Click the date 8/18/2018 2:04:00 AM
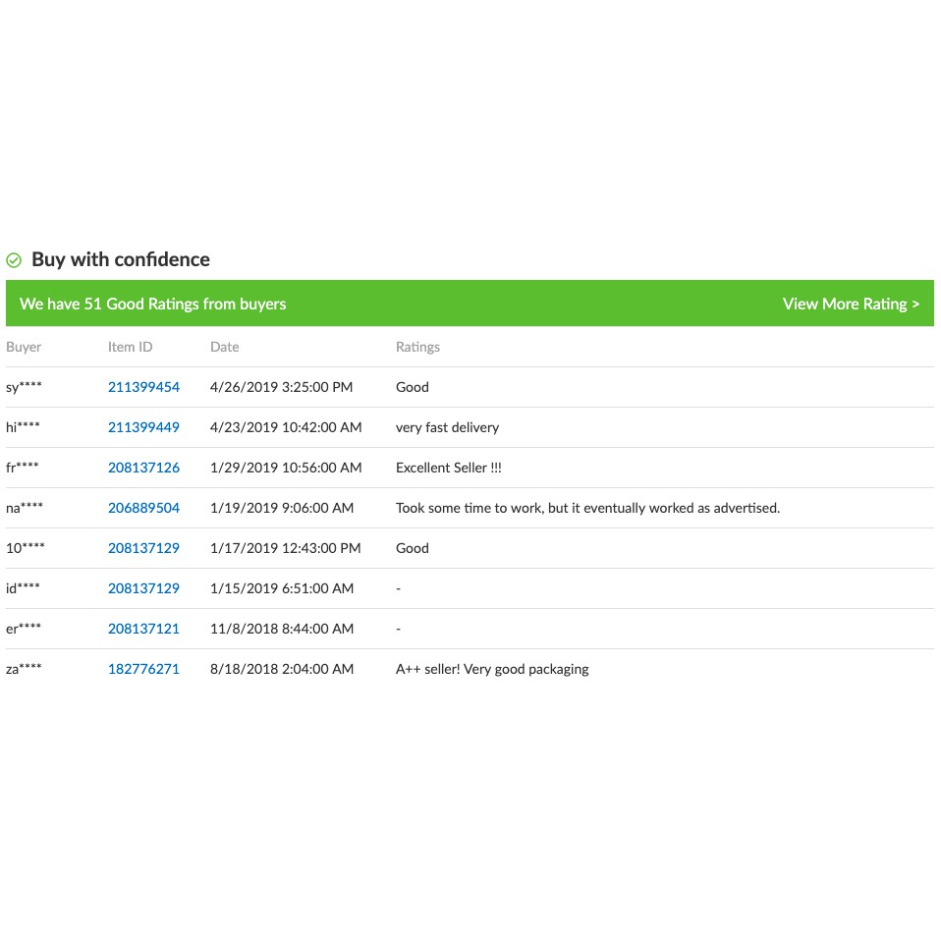 pos(282,669)
